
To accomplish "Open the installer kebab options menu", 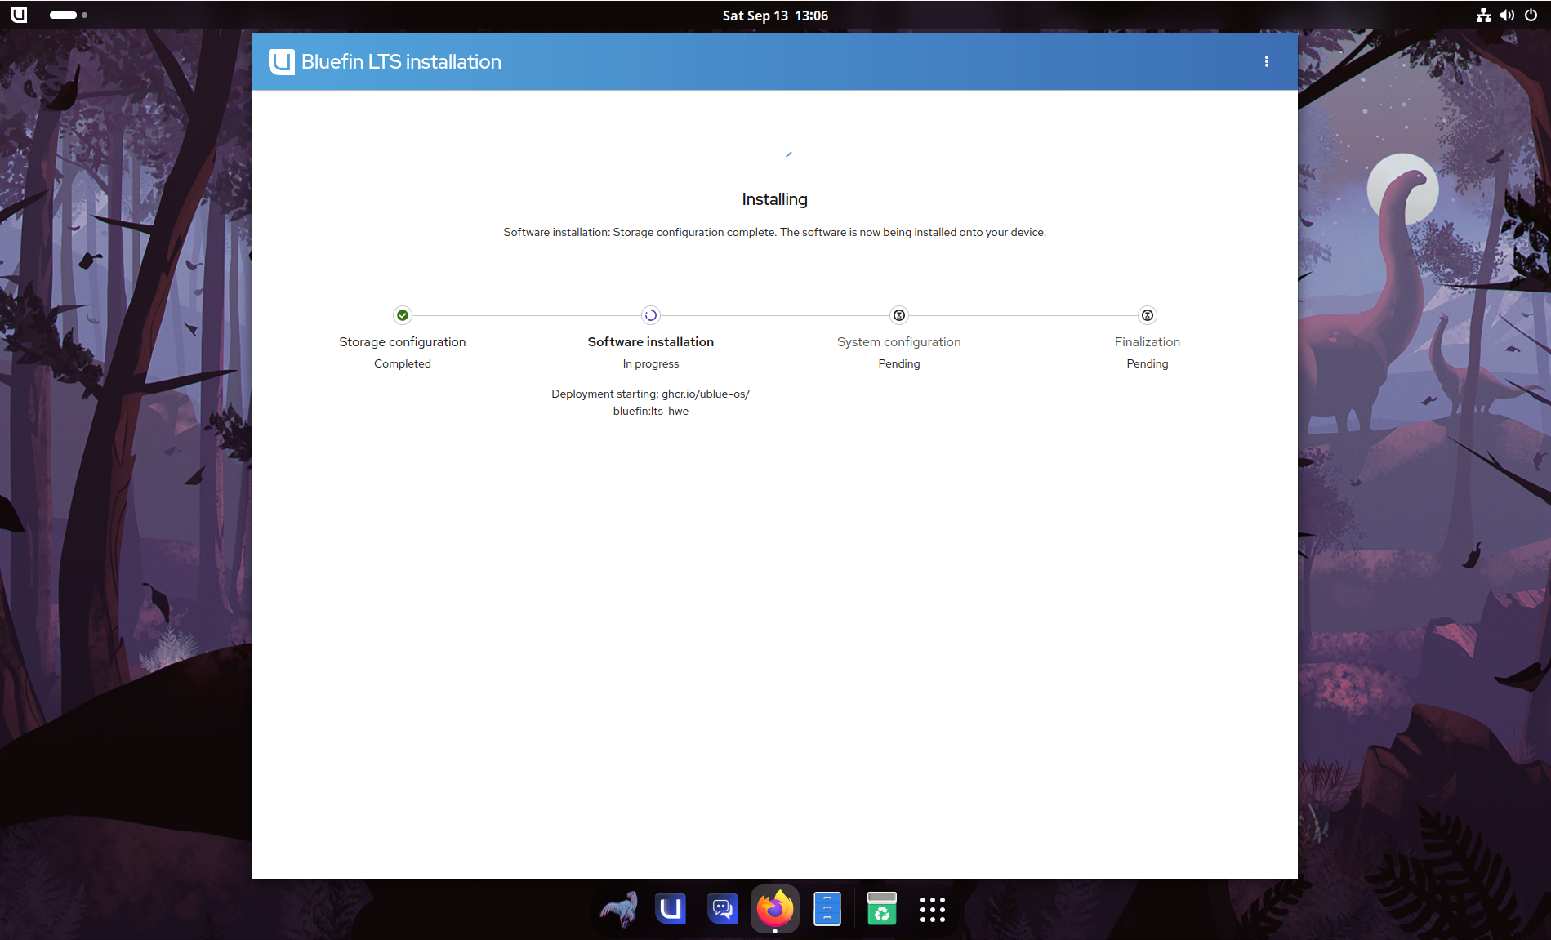I will [1267, 62].
